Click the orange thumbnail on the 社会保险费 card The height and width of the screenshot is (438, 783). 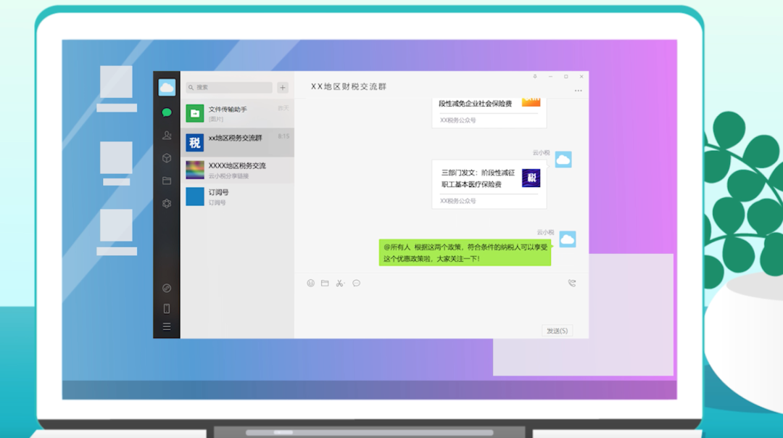(531, 102)
